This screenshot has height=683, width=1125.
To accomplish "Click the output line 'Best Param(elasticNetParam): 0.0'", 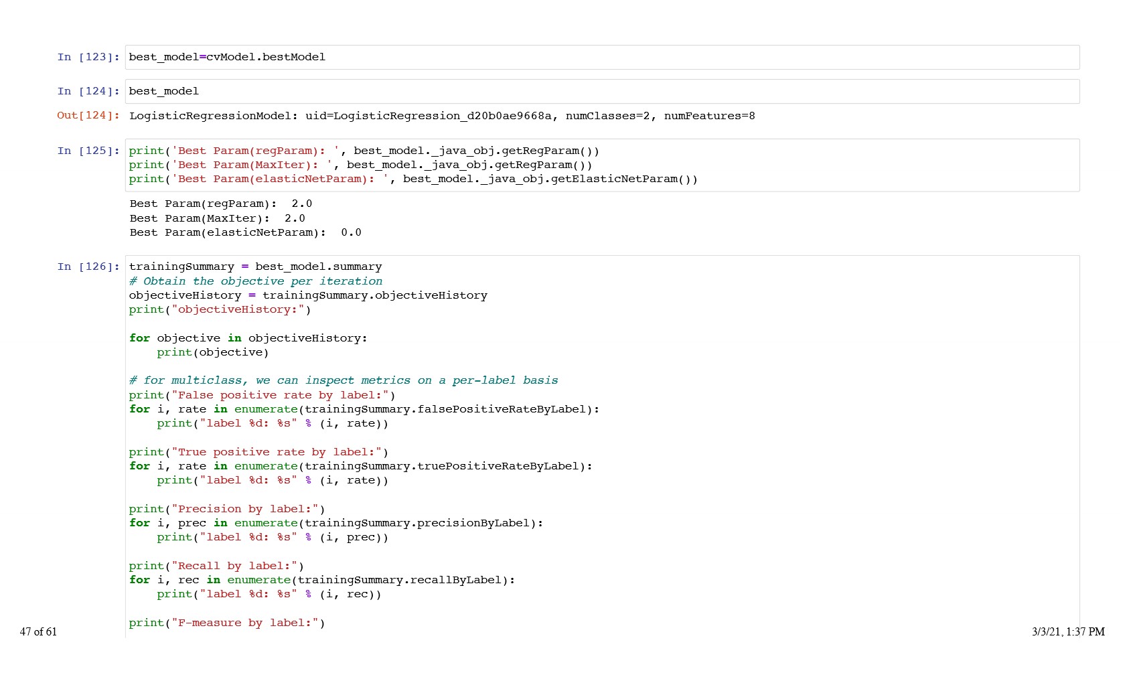I will click(245, 232).
